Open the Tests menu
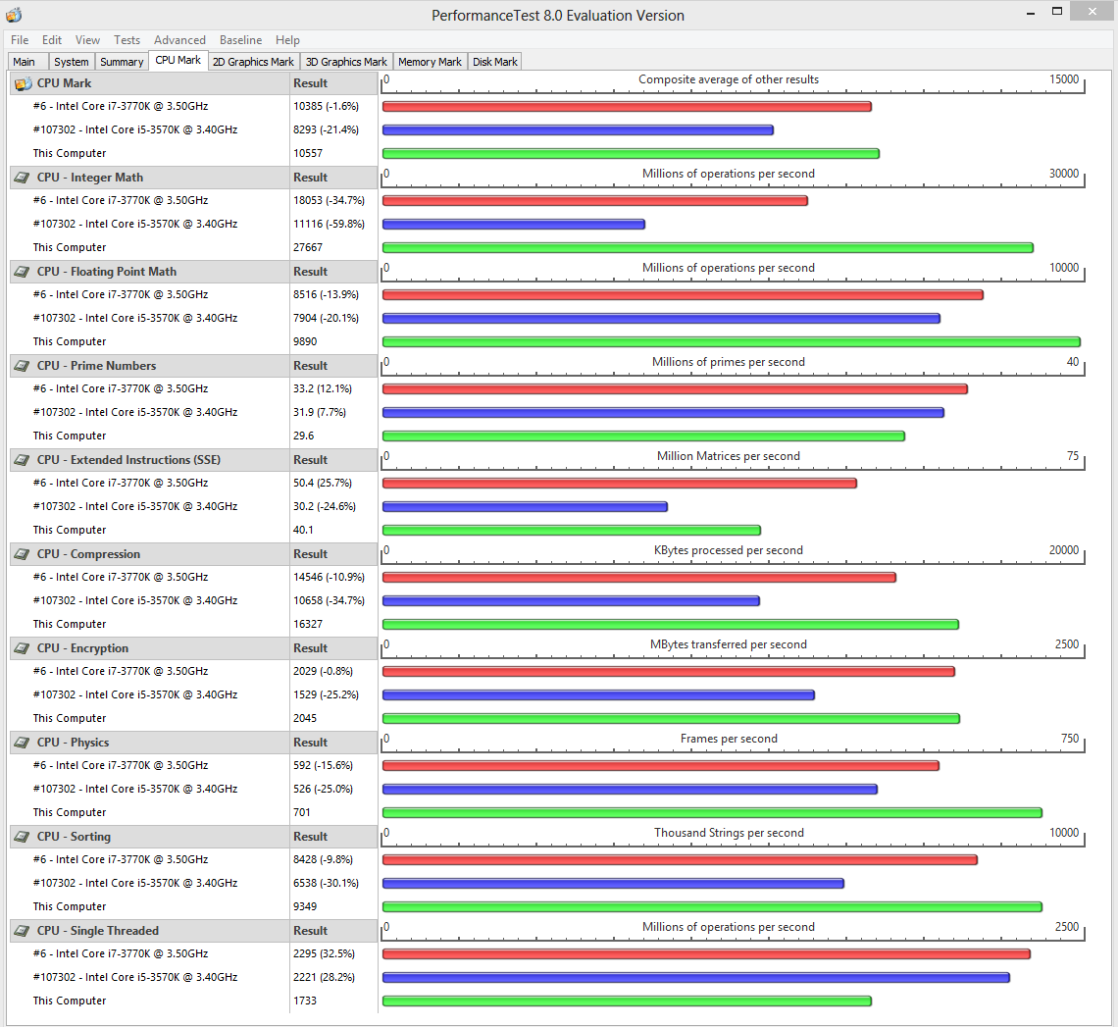Viewport: 1118px width, 1027px height. click(127, 40)
